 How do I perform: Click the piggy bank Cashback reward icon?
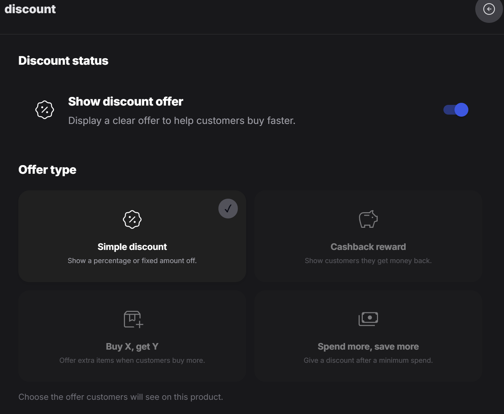point(368,219)
